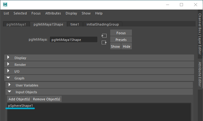Switch to the initialShadingGroup tab
Image resolution: width=203 pixels, height=121 pixels.
[103, 24]
